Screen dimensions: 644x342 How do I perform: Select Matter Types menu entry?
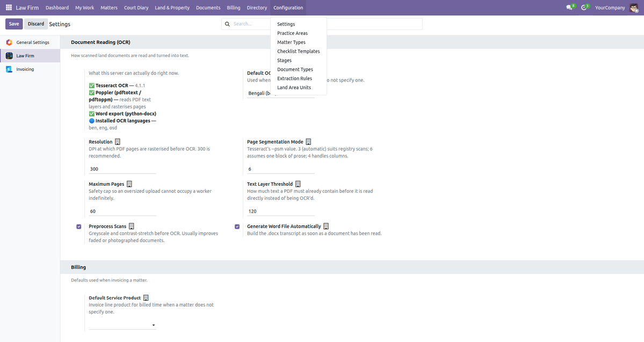pos(299,42)
